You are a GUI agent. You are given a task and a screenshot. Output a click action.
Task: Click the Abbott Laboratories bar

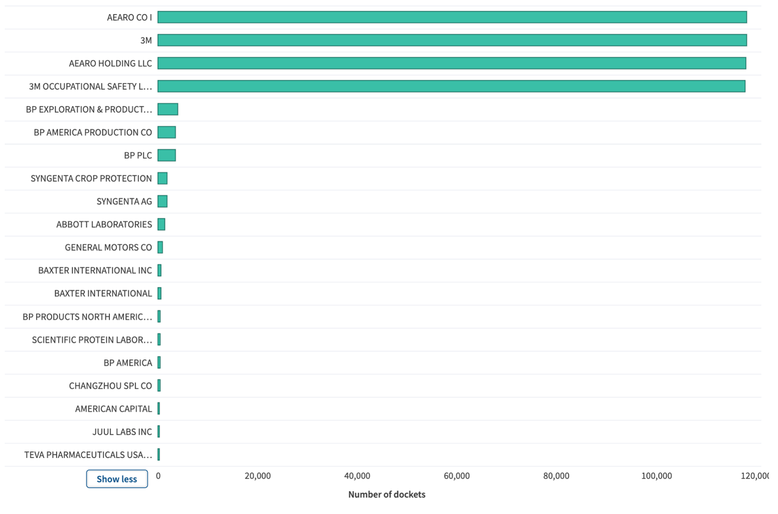click(161, 224)
